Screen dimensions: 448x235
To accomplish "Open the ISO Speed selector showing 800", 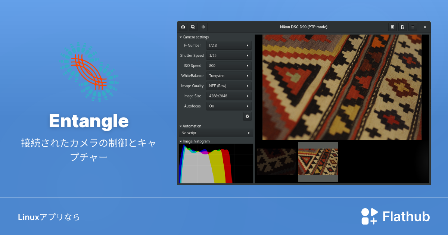I will coord(229,65).
